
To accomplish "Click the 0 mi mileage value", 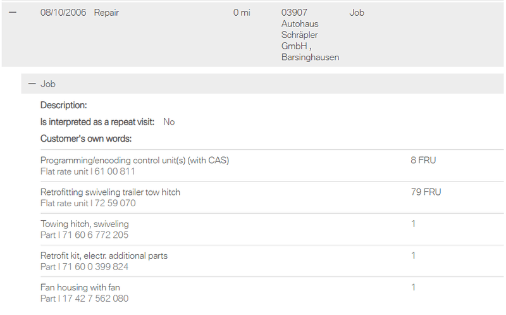I will 242,13.
